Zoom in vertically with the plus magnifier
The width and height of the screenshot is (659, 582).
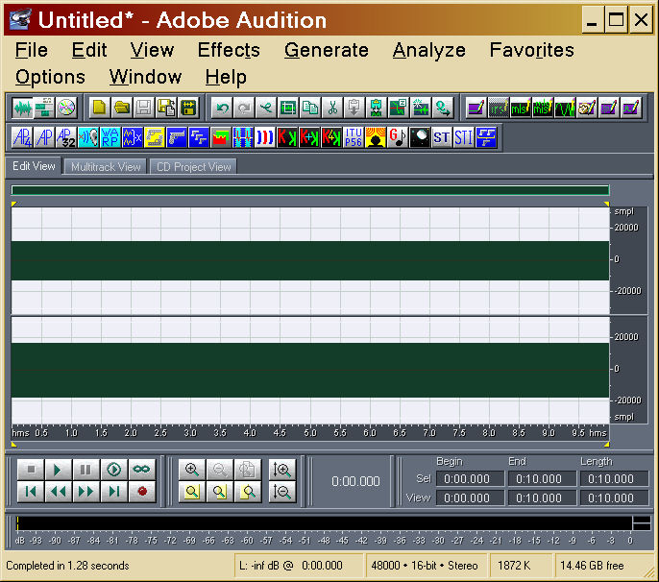282,470
